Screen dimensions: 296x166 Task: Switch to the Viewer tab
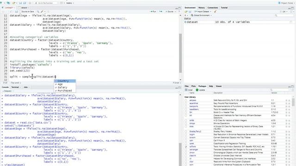coord(219,86)
